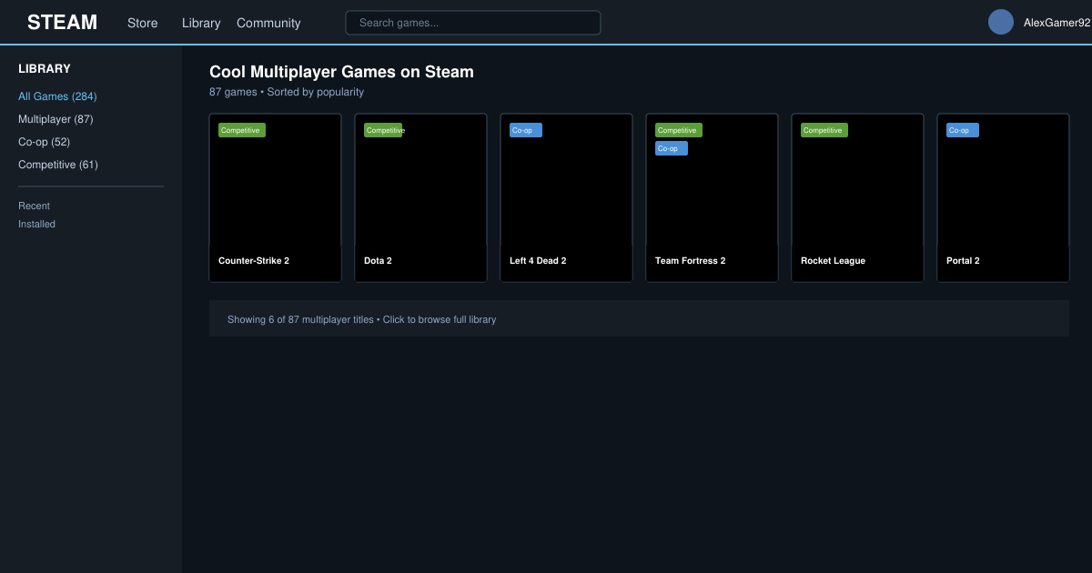The width and height of the screenshot is (1092, 573).
Task: Select All Games (284) in sidebar
Action: (x=57, y=96)
